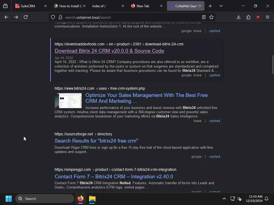Viewport: 274px width, 205px height.
Task: List all tabs dropdown arrow
Action: tap(221, 6)
